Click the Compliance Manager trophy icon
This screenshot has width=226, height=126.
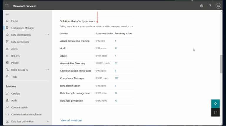pos(7,28)
